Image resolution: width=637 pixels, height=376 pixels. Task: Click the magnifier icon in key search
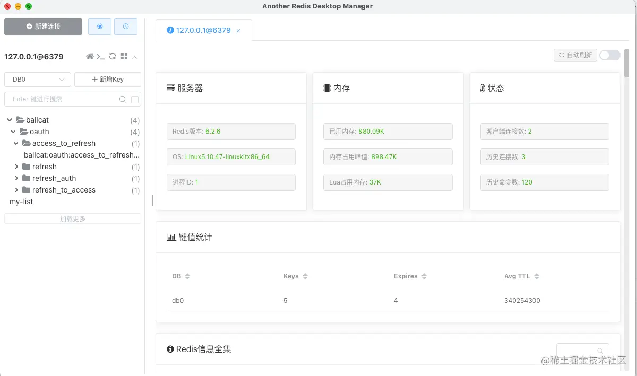click(x=123, y=99)
